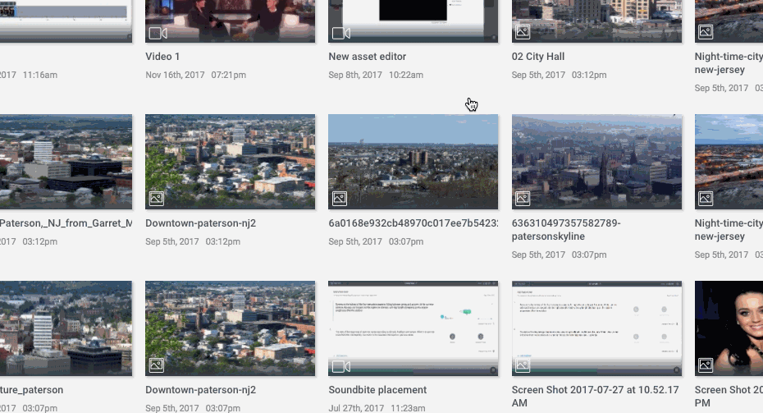Click image icon on Downtown-paterson-nj2 dated 03:07pm

click(x=156, y=365)
